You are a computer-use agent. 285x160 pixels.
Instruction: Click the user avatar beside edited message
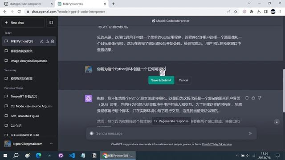tap(88, 69)
